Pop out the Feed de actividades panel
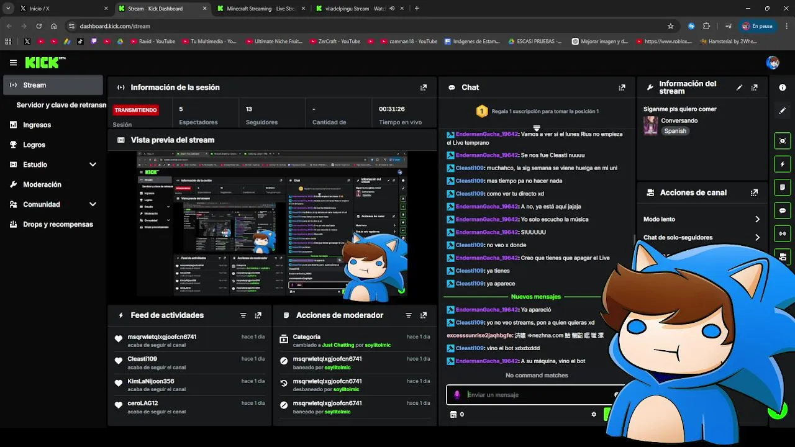Image resolution: width=795 pixels, height=447 pixels. coord(258,315)
